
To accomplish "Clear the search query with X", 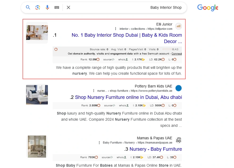I will [68, 7].
